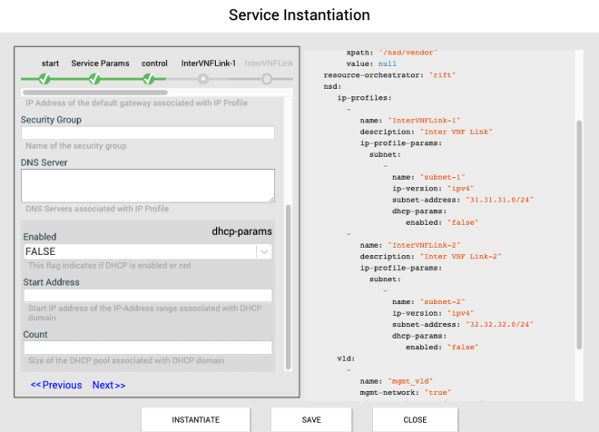Screen dimensions: 599x432
Task: Go to the Previous step
Action: pyautogui.click(x=56, y=385)
